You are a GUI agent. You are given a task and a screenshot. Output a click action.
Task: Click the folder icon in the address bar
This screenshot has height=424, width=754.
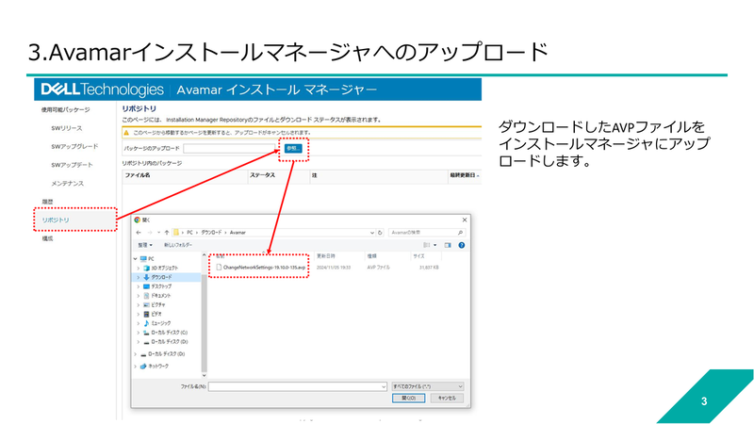click(176, 233)
